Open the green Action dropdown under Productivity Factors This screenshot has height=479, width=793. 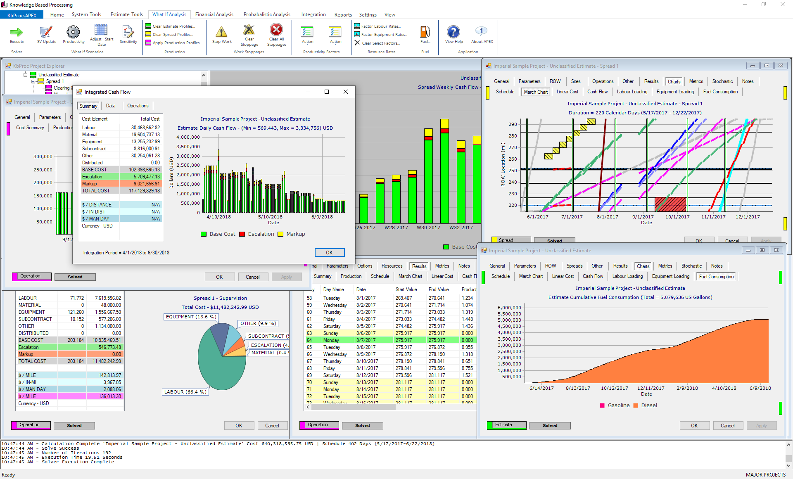coord(307,35)
